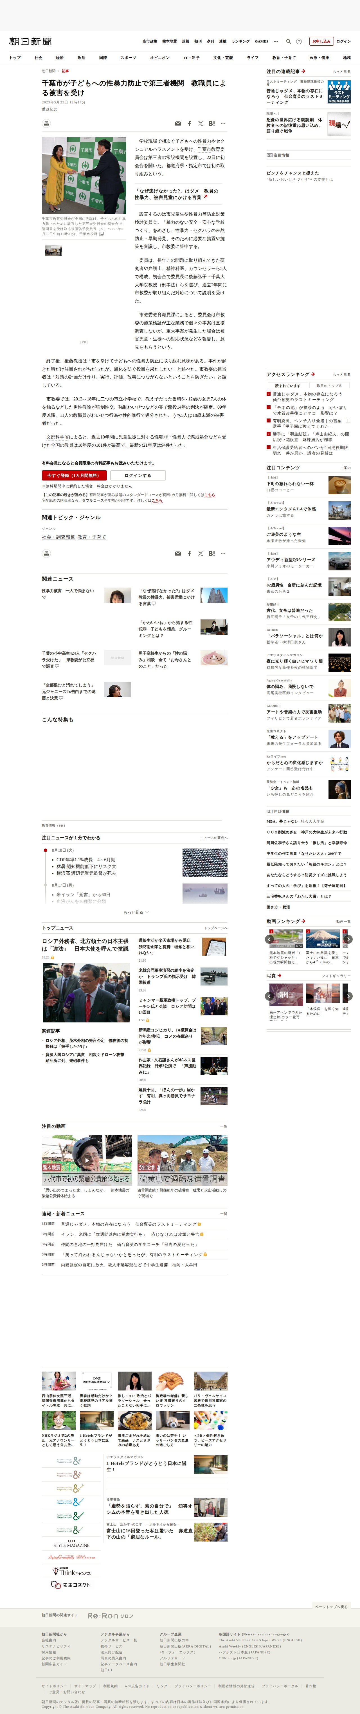Open the サイトポリシー footer link
This screenshot has height=1714, width=360.
[x=55, y=1686]
